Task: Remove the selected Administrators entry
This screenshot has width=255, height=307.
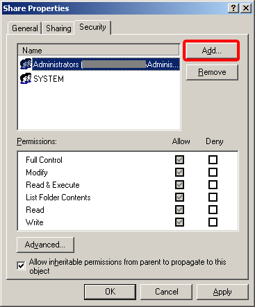Action: [212, 72]
